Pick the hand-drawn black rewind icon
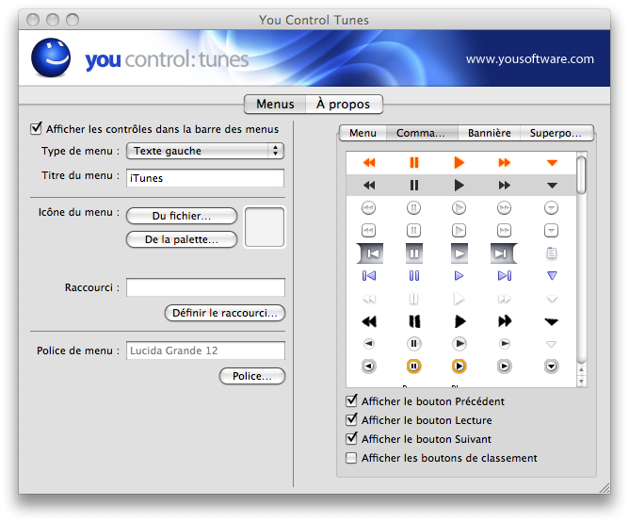Image resolution: width=629 pixels, height=522 pixels. click(369, 321)
